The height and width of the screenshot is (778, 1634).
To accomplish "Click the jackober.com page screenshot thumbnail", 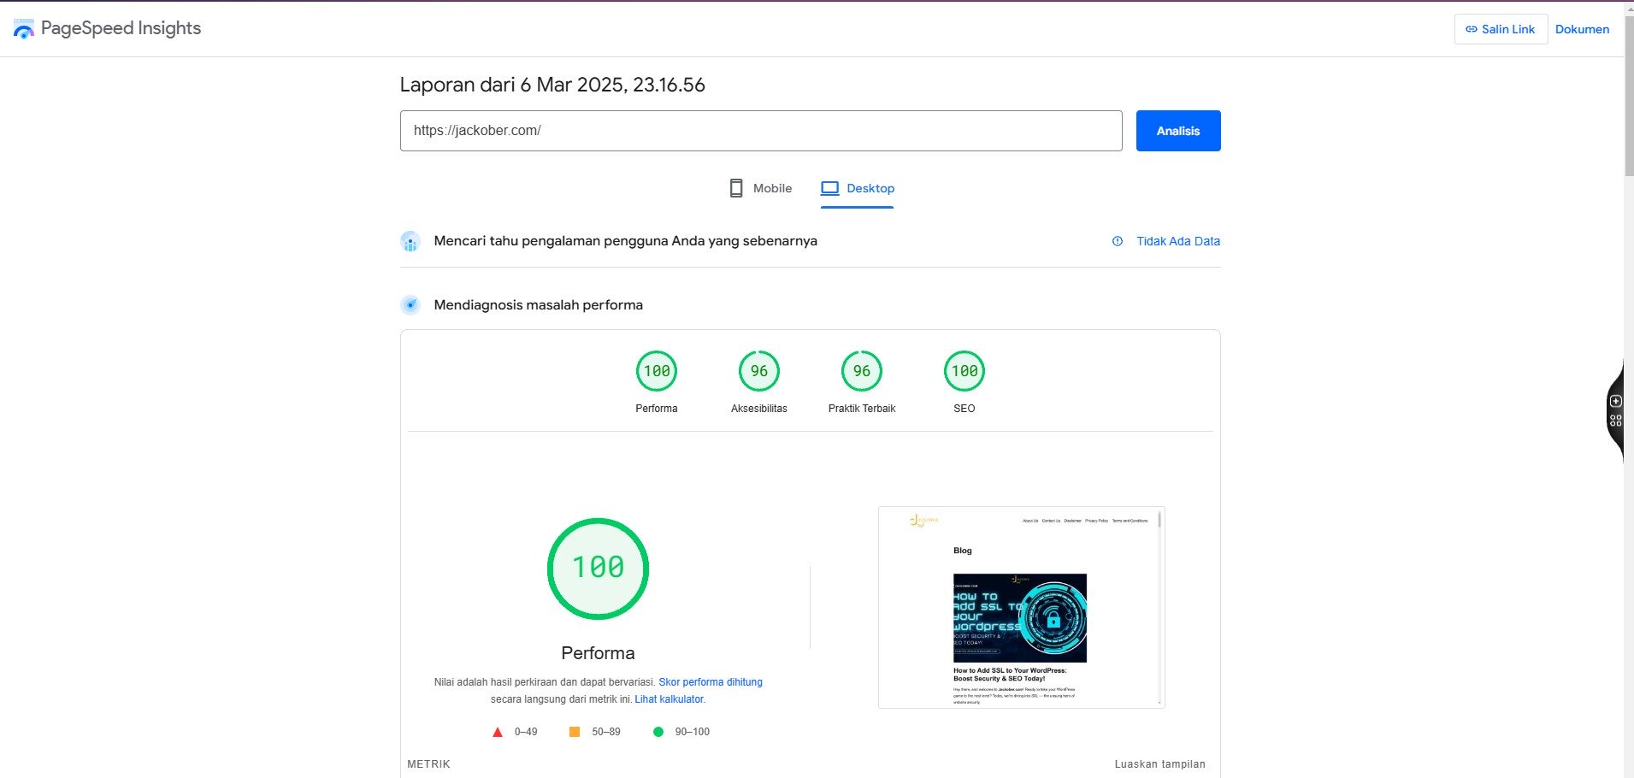I will [x=1020, y=607].
